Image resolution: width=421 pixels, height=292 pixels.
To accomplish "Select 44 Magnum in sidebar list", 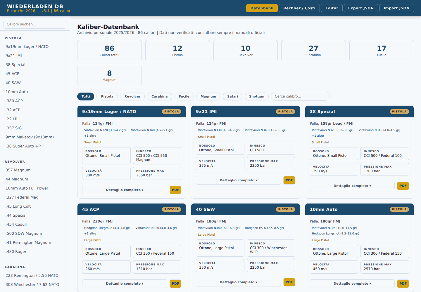I will [x=35, y=179].
